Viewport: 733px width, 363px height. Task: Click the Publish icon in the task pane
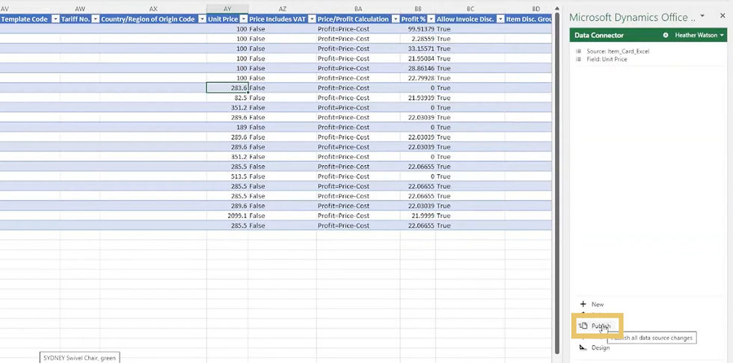[x=583, y=326]
